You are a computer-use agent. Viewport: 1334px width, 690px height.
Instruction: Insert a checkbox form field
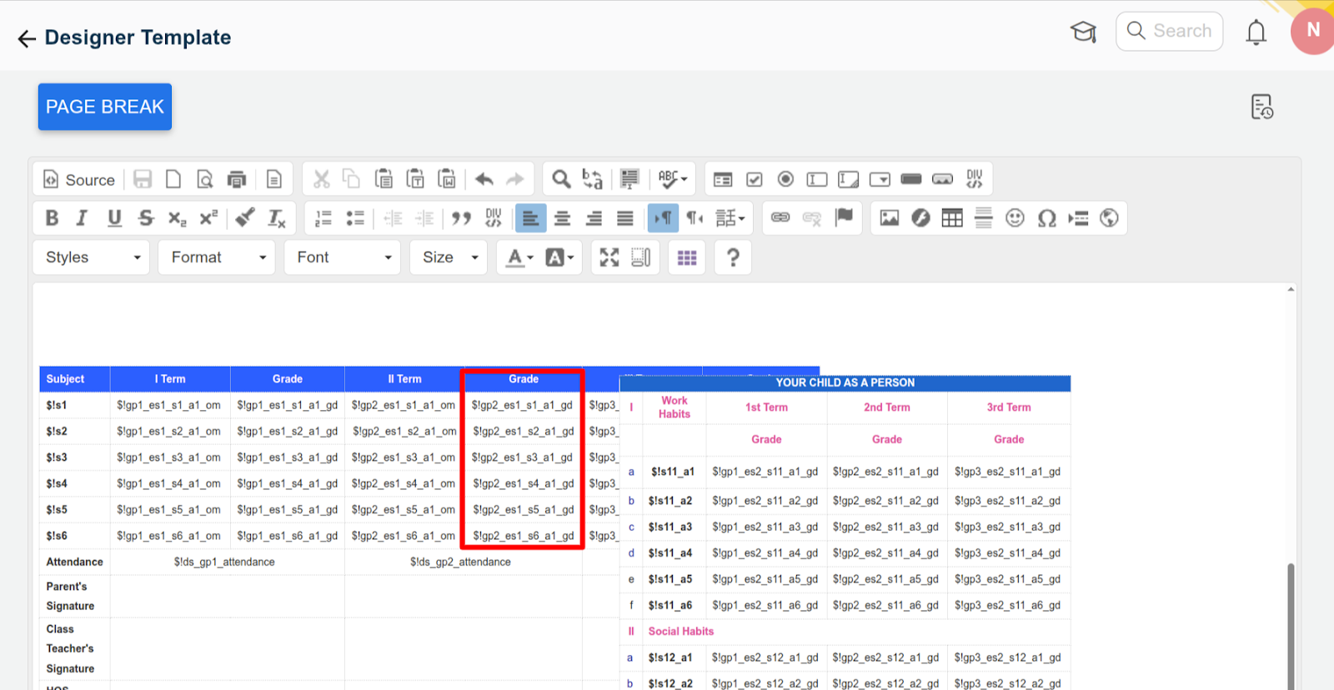pyautogui.click(x=755, y=180)
